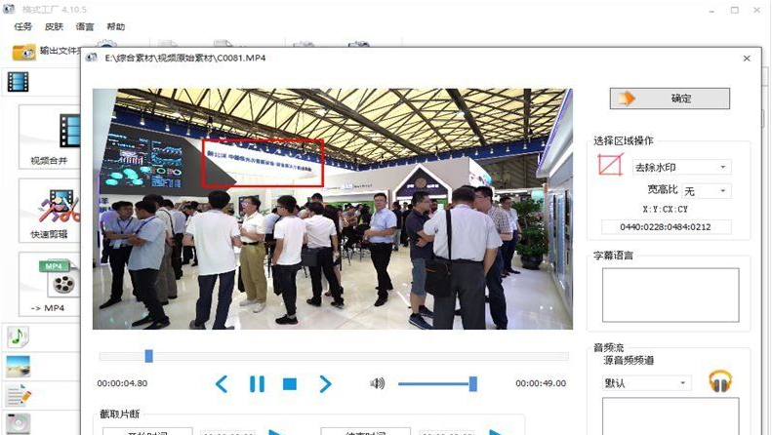Step to previous frame with left arrow

(222, 383)
